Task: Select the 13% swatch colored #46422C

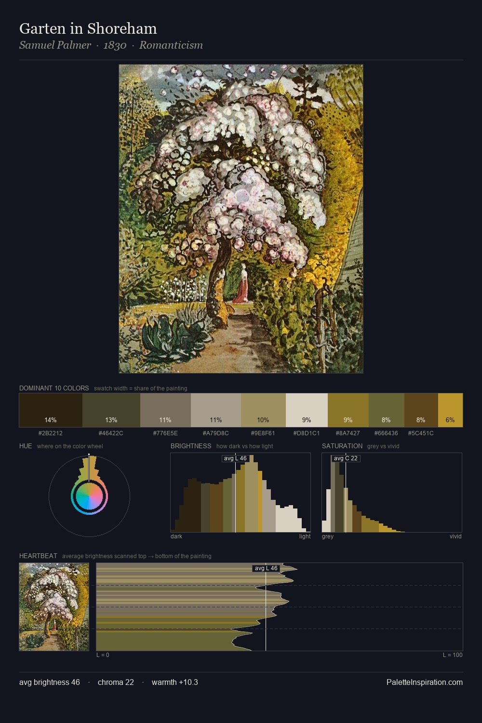Action: [x=111, y=410]
